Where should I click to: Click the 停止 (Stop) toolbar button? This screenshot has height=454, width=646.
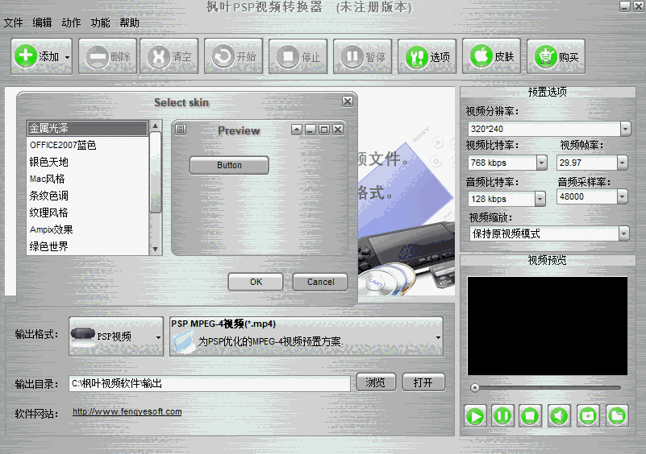pos(298,56)
